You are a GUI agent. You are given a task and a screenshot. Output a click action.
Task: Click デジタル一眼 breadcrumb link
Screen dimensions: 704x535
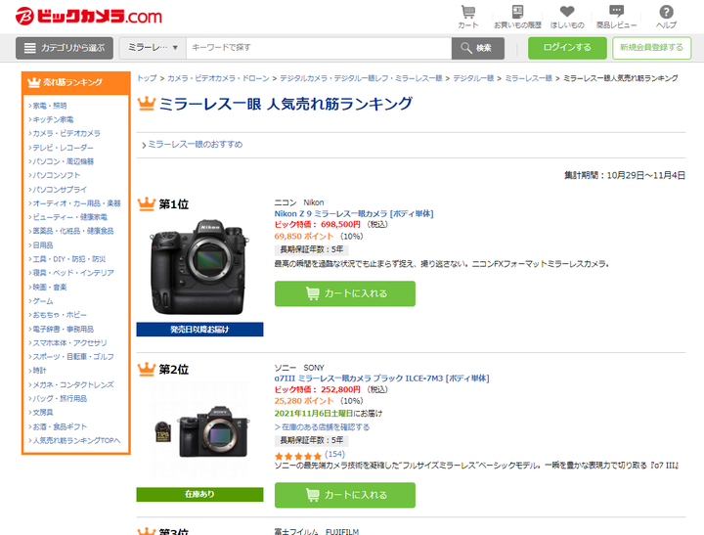coord(473,78)
